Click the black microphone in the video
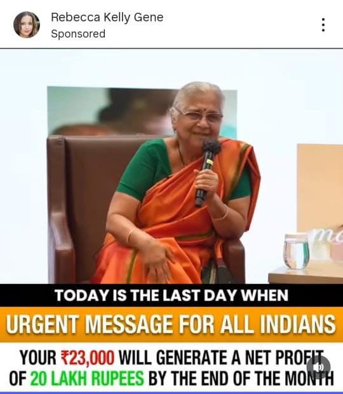 (x=207, y=172)
